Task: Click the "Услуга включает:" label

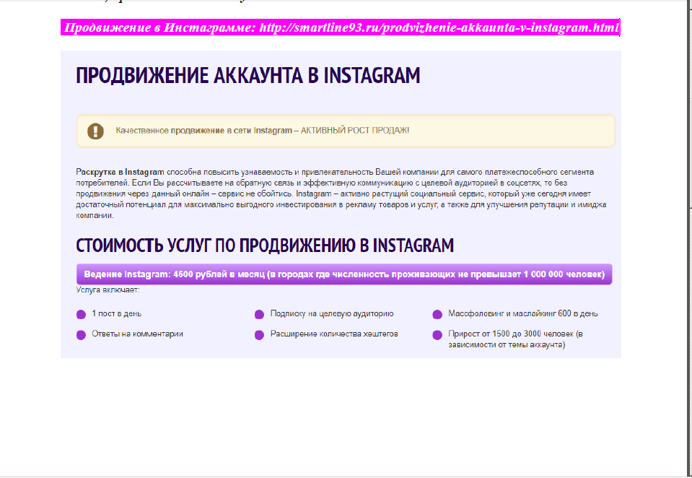Action: [x=108, y=290]
